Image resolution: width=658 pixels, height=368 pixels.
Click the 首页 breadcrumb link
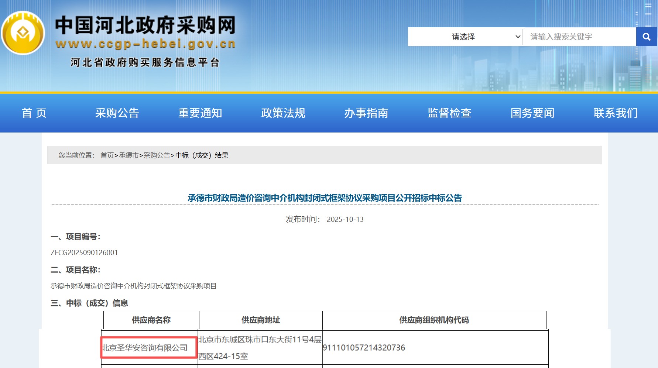107,155
